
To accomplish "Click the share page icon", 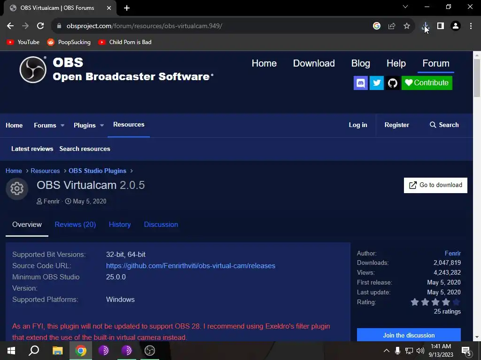I will tap(392, 26).
